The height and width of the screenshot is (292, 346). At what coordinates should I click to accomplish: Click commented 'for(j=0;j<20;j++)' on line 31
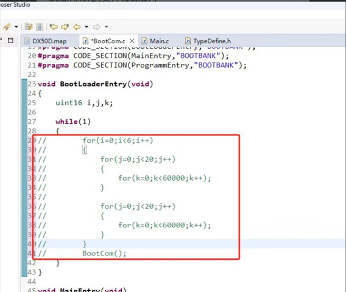138,159
